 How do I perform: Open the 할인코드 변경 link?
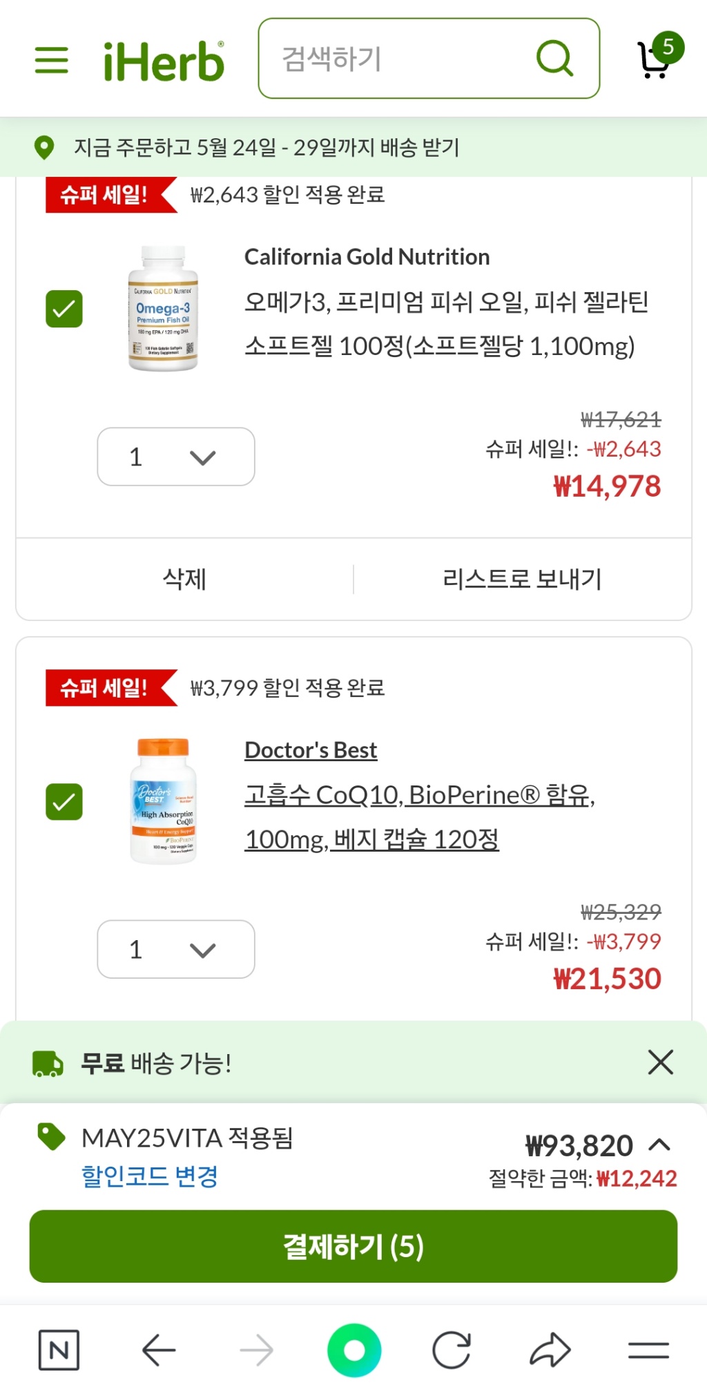[150, 1176]
